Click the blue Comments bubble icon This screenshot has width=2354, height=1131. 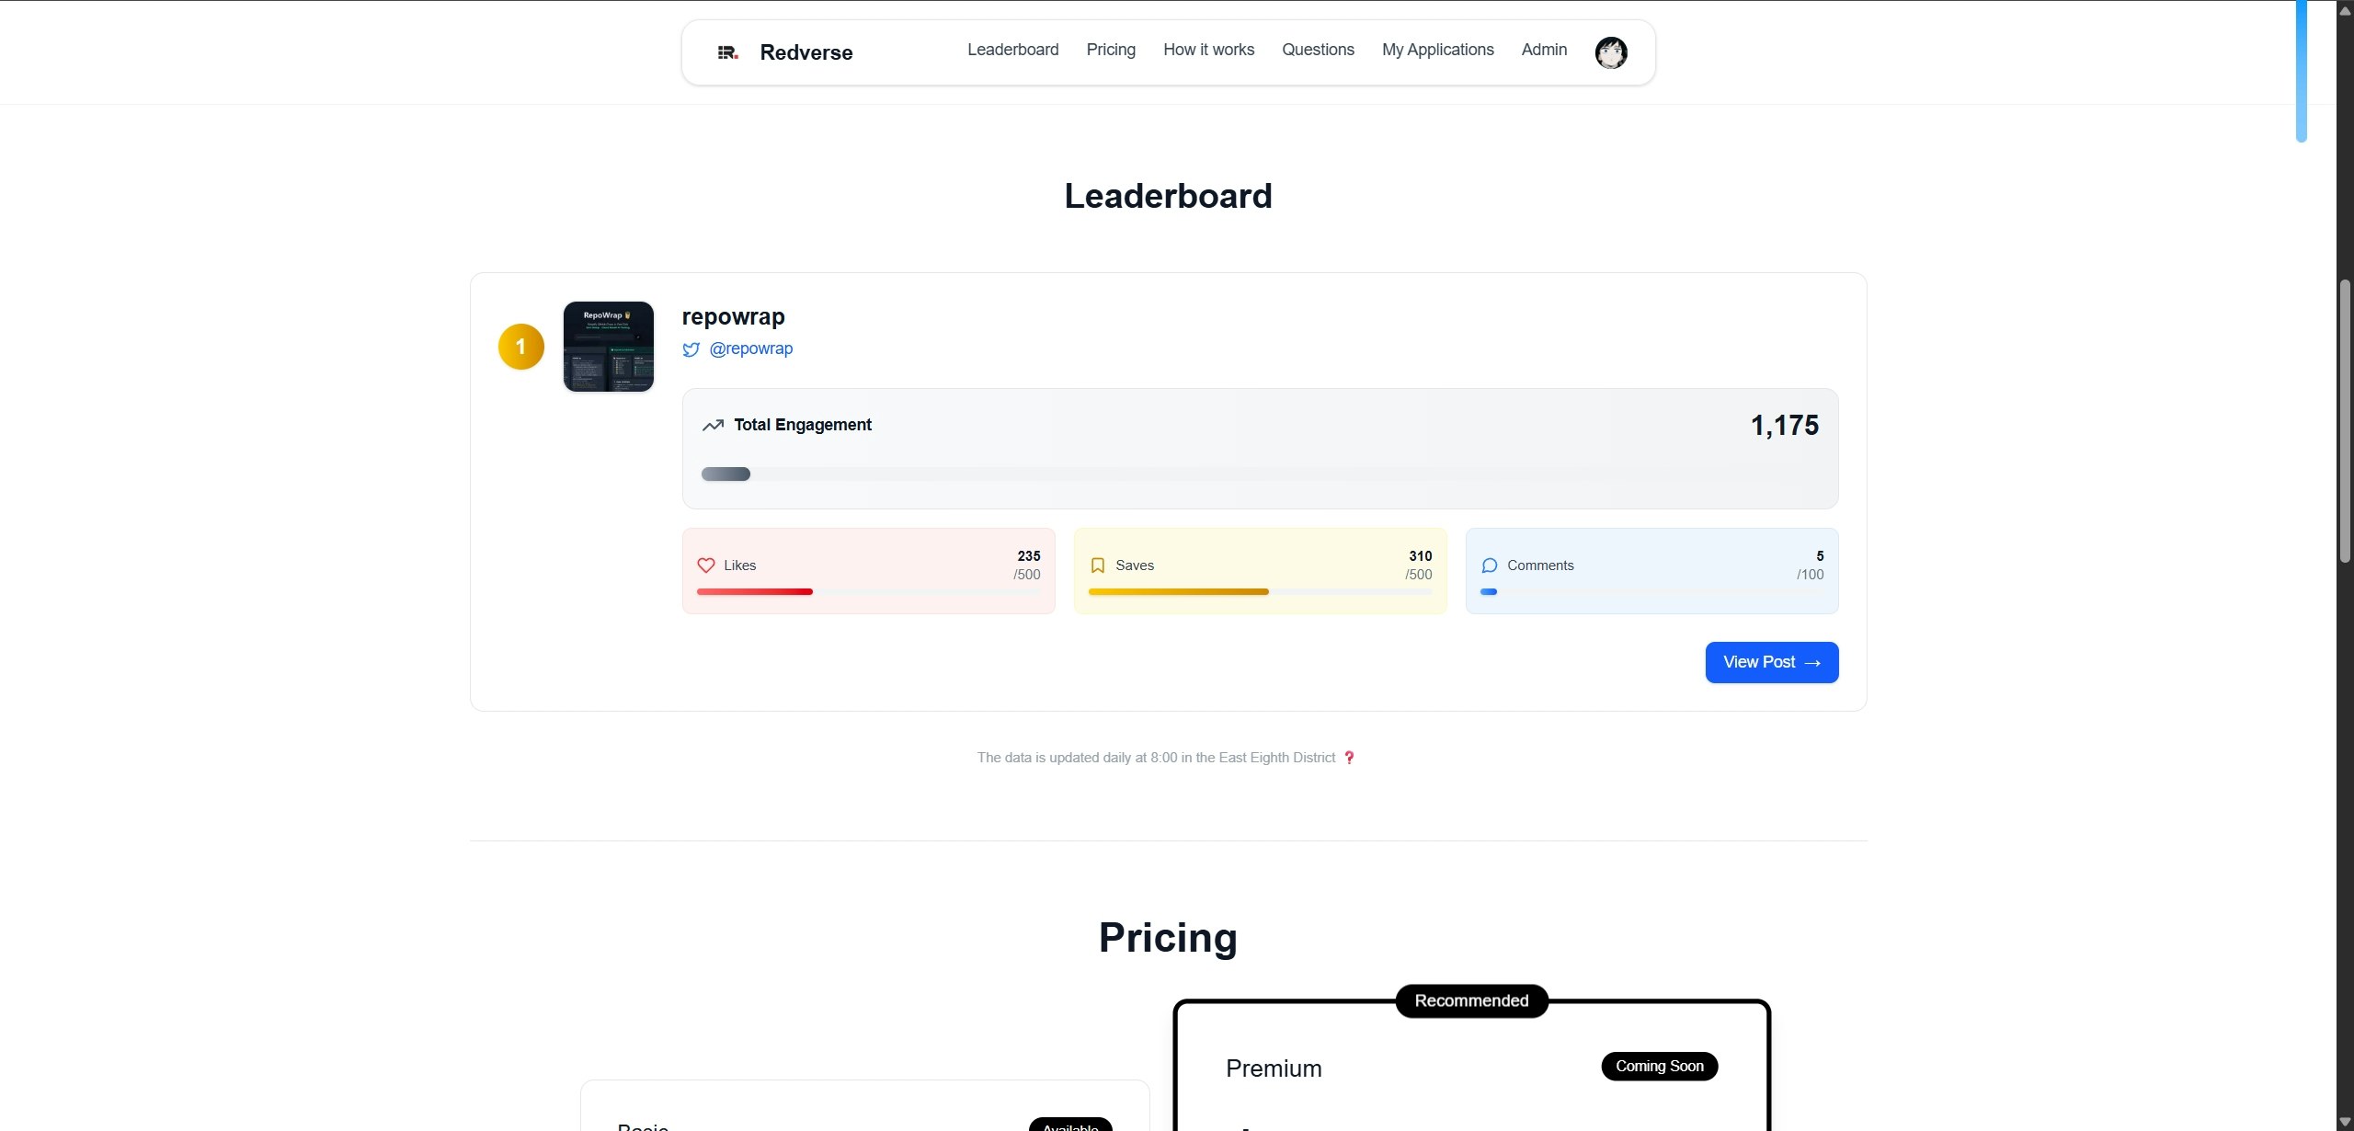tap(1490, 565)
